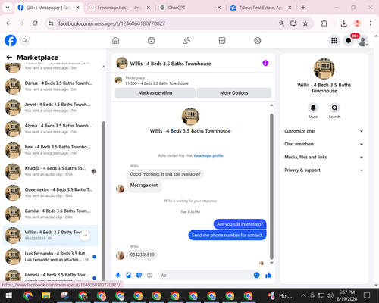Open the Marketplace storefront icon
379x303 pixels.
pyautogui.click(x=222, y=40)
